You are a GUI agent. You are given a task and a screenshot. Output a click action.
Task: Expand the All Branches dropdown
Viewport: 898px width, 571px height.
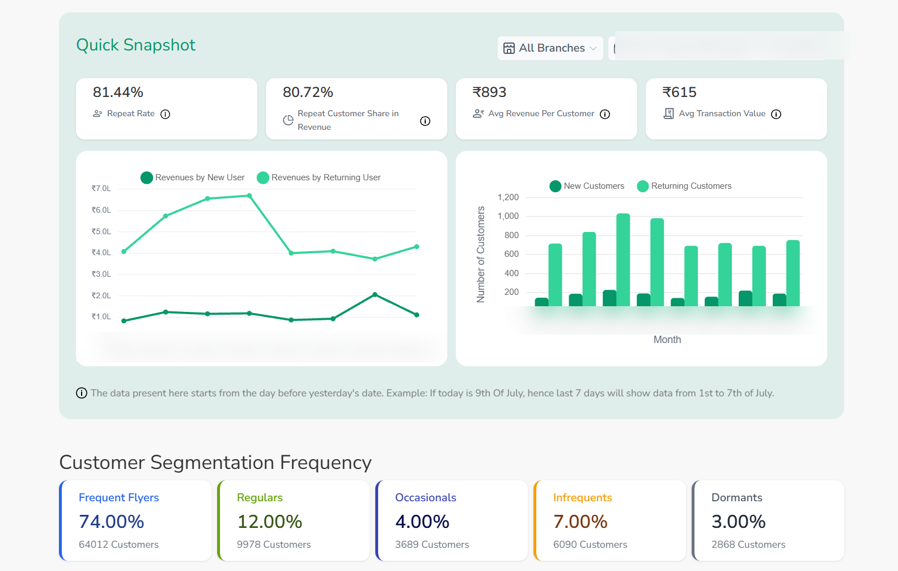(x=550, y=48)
